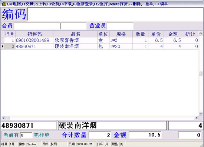Click the 金额 column header
The height and width of the screenshot is (147, 204).
tap(173, 34)
